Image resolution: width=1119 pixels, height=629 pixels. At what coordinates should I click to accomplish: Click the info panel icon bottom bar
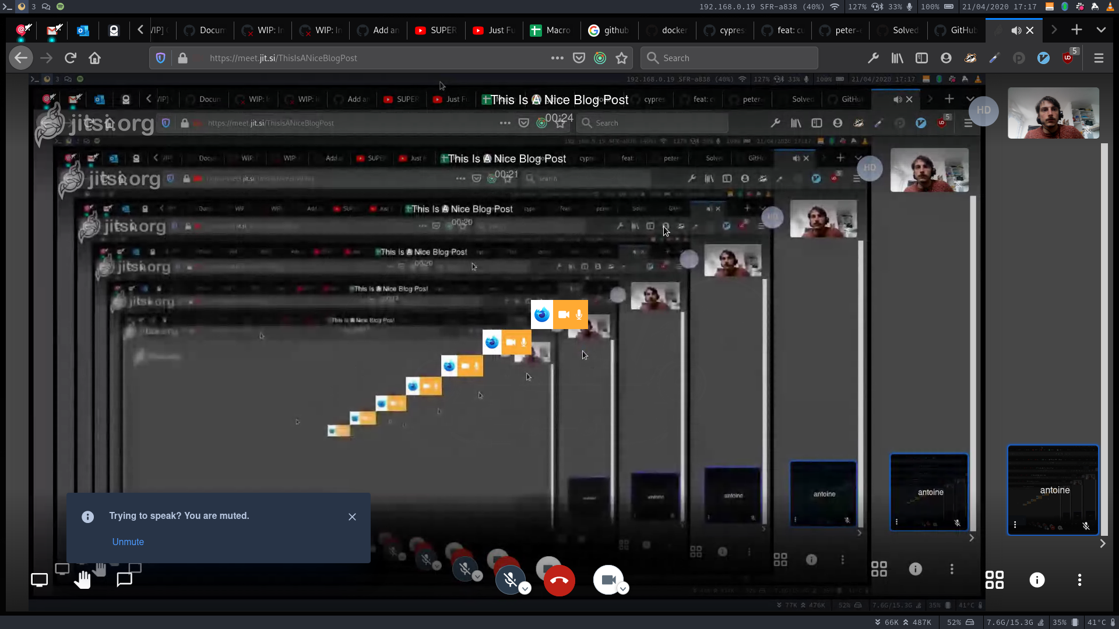point(1037,580)
